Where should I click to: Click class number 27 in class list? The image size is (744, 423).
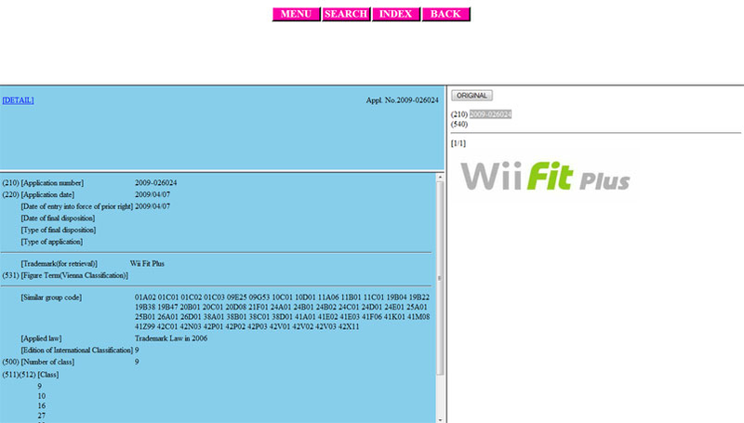pos(42,416)
